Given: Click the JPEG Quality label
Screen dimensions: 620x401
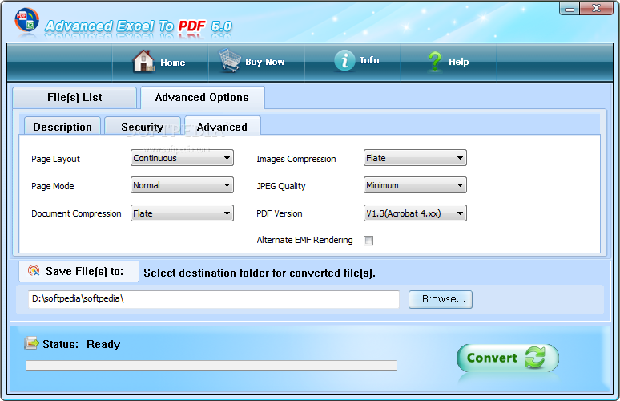Looking at the screenshot, I should 280,186.
